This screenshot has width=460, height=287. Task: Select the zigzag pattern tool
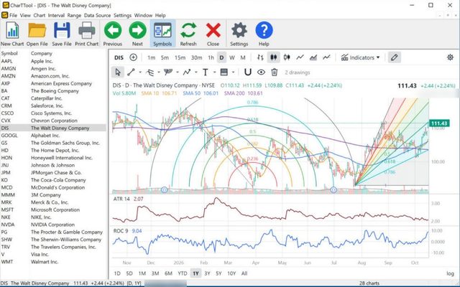pyautogui.click(x=187, y=72)
